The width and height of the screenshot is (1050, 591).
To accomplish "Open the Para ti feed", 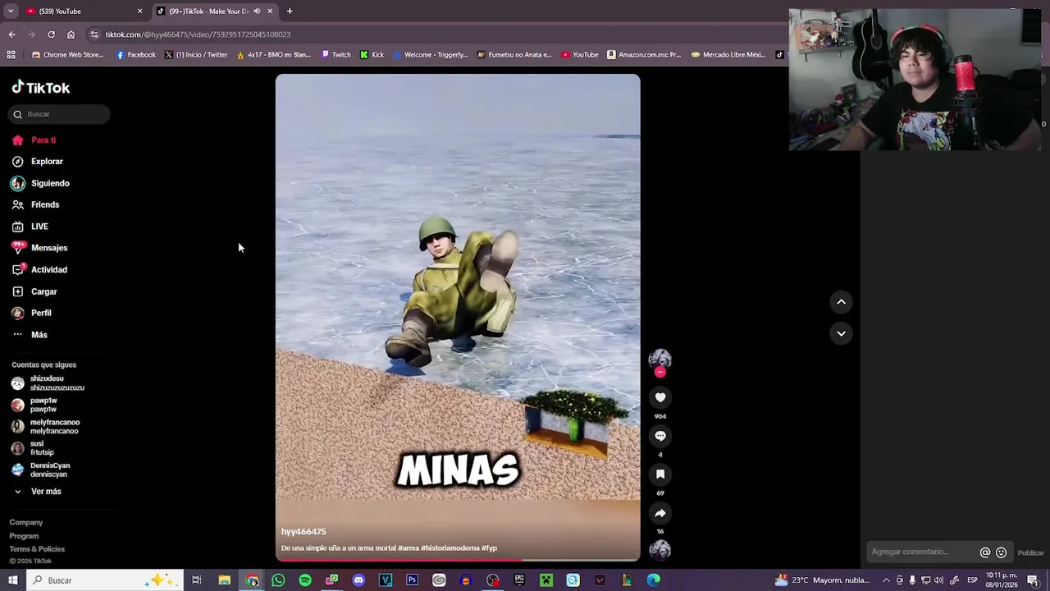I will (34, 140).
